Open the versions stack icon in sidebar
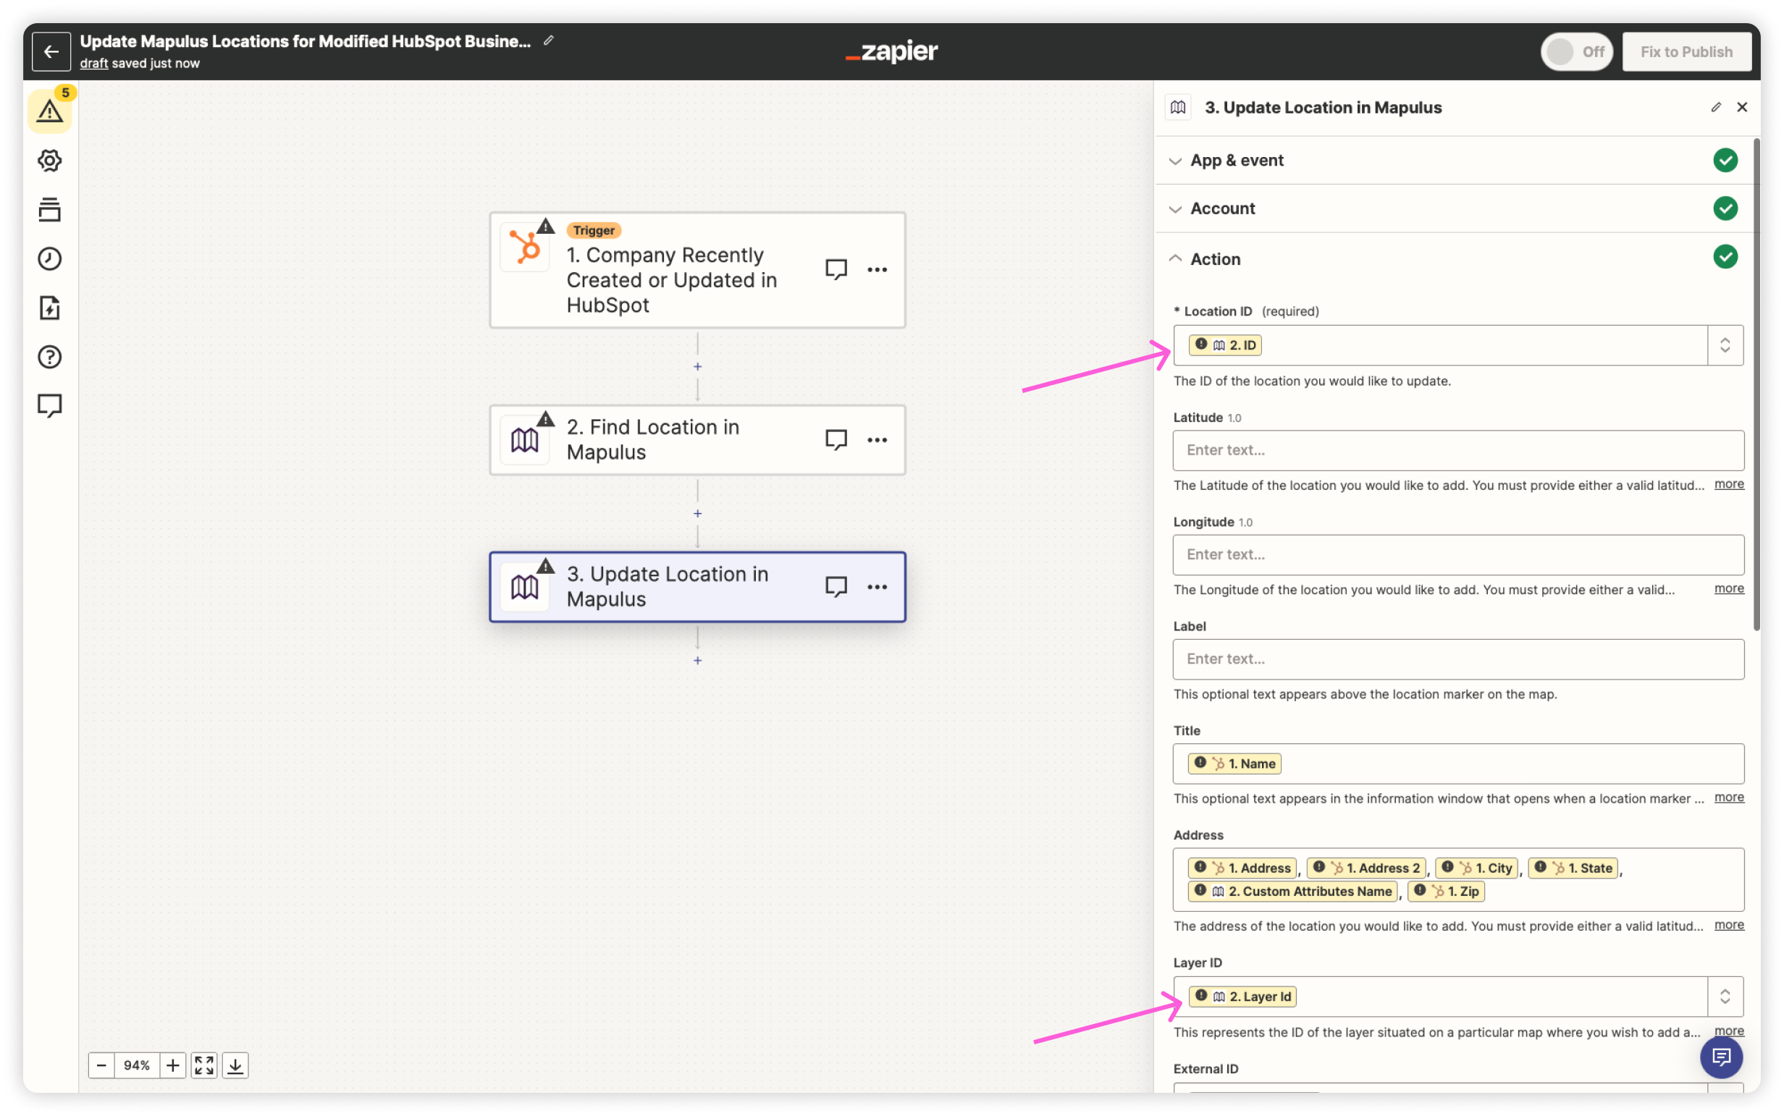 click(49, 210)
